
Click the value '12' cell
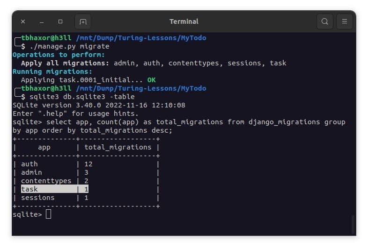pos(88,164)
